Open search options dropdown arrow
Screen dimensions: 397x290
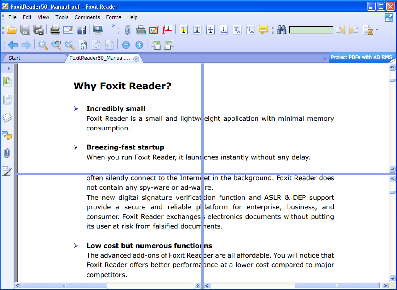[377, 30]
